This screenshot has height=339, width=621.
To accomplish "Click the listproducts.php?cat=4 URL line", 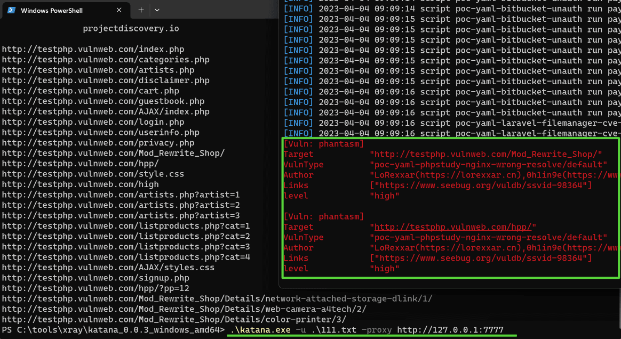I will click(126, 257).
